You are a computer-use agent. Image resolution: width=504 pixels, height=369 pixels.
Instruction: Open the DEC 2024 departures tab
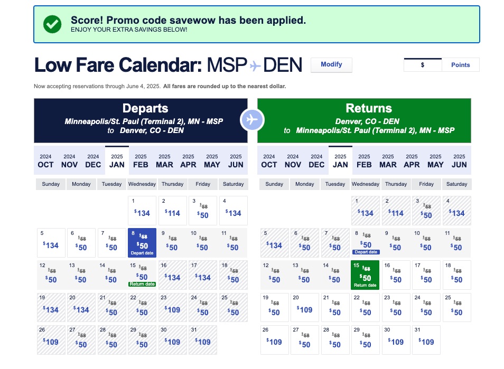[x=93, y=161]
